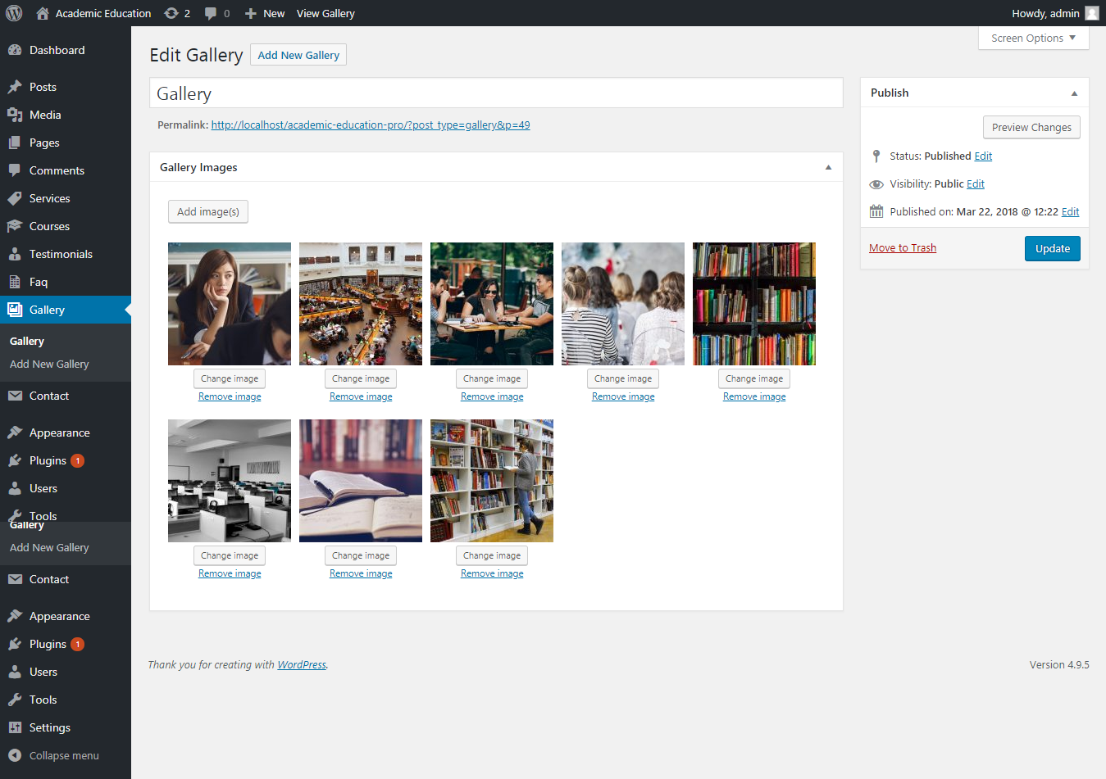Collapse the Publish panel
1106x779 pixels.
[x=1074, y=93]
